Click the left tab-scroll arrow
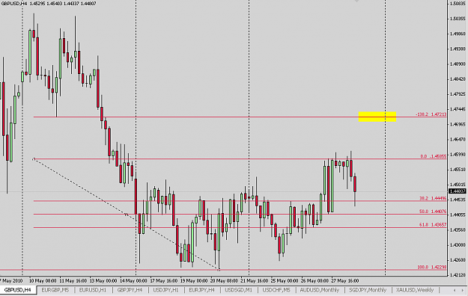The image size is (468, 296). pyautogui.click(x=455, y=290)
